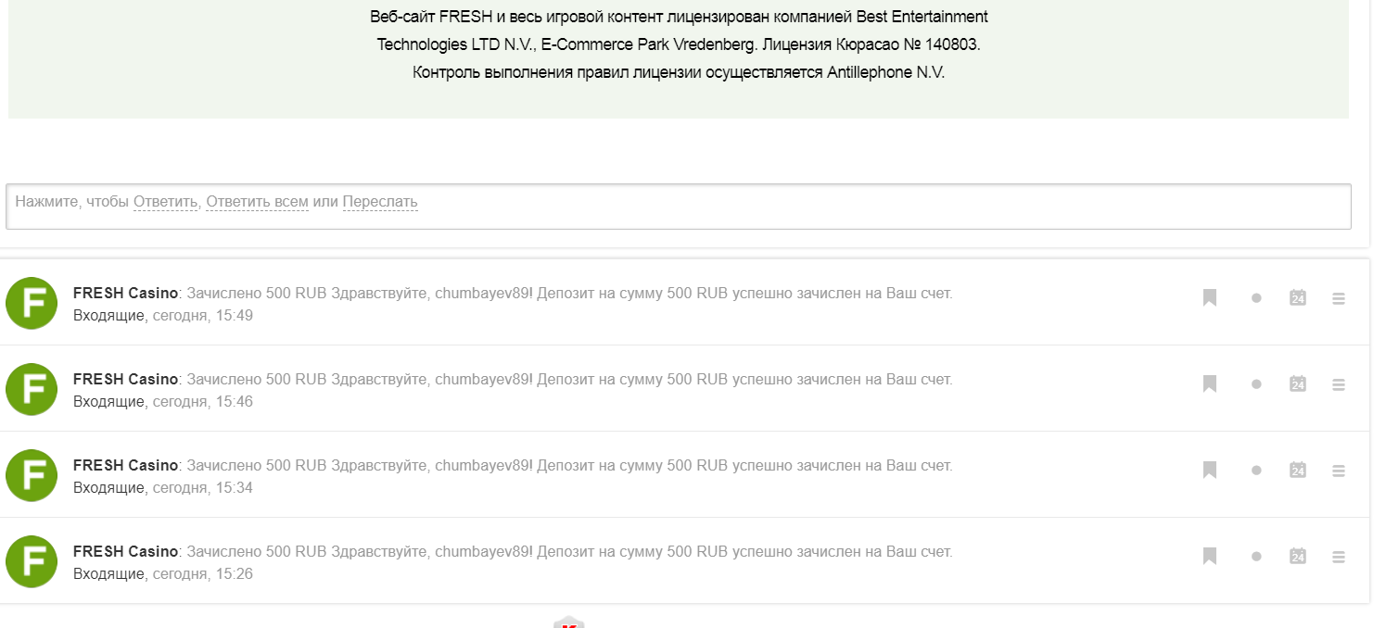Click calendar icon on 15:26 message
The image size is (1386, 628).
[x=1297, y=556]
